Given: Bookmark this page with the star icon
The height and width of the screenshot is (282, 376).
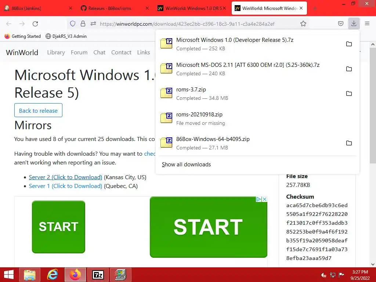Looking at the screenshot, I should coord(303,23).
